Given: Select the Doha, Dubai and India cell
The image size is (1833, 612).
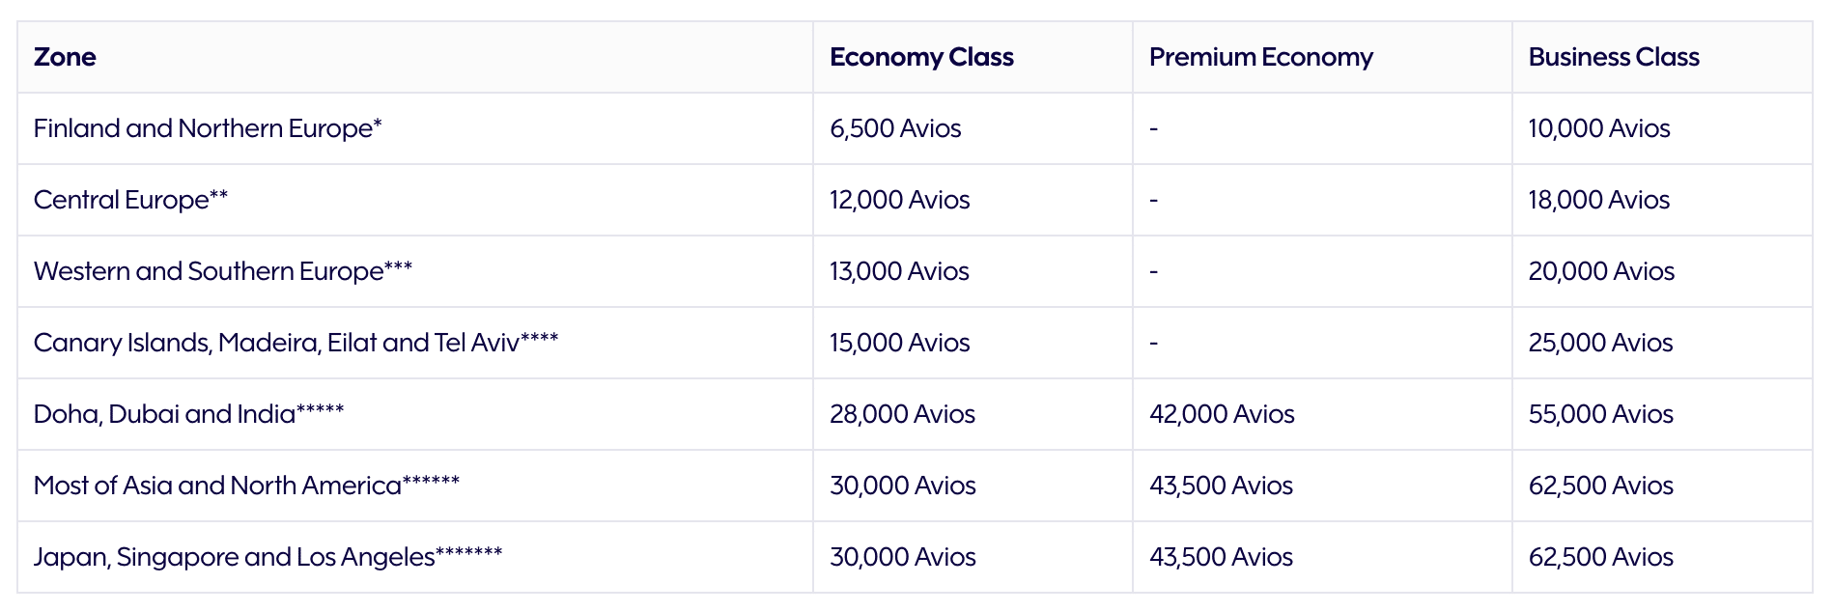Looking at the screenshot, I should point(188,414).
